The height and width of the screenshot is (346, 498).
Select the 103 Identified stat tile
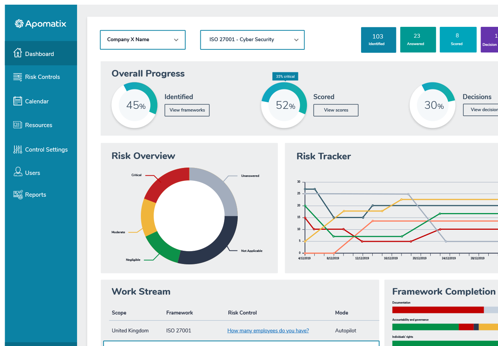[378, 40]
